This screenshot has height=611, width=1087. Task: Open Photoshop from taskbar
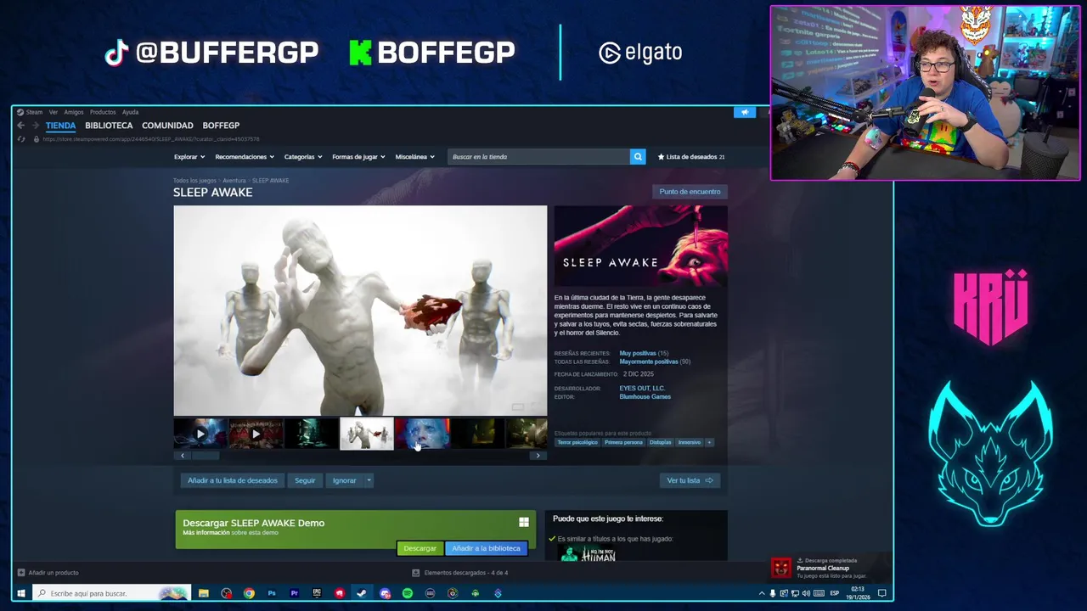click(x=272, y=593)
